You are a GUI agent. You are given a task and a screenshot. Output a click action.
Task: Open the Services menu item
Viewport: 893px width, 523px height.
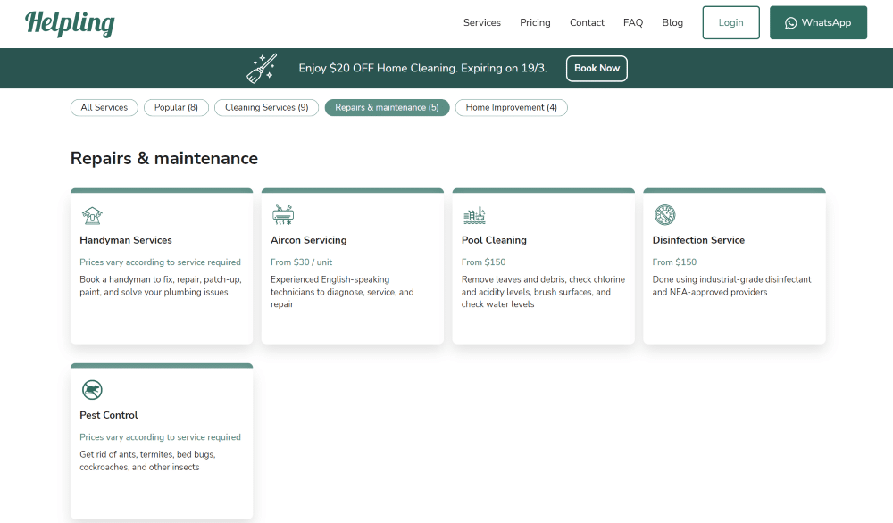pos(482,23)
